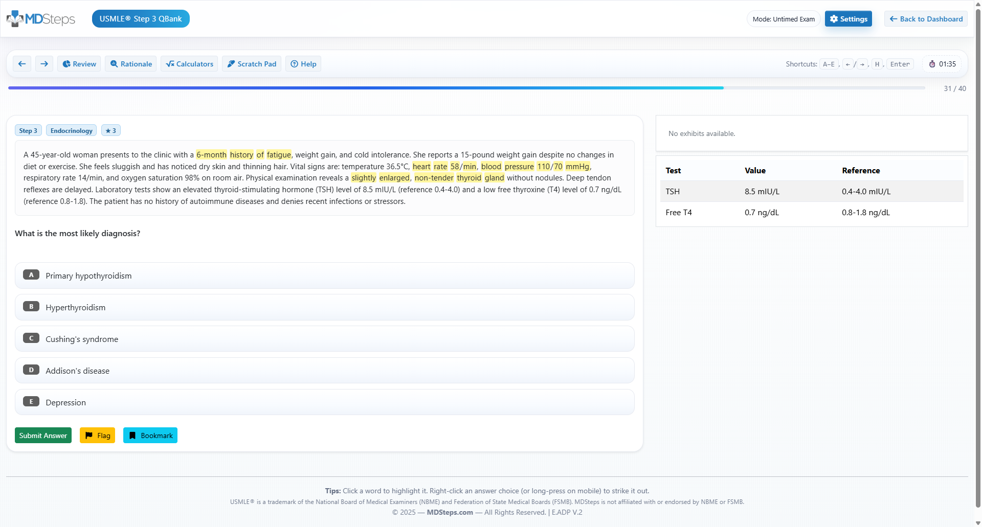Pick answer C Cushing's syndrome
The height and width of the screenshot is (527, 982).
tap(324, 339)
